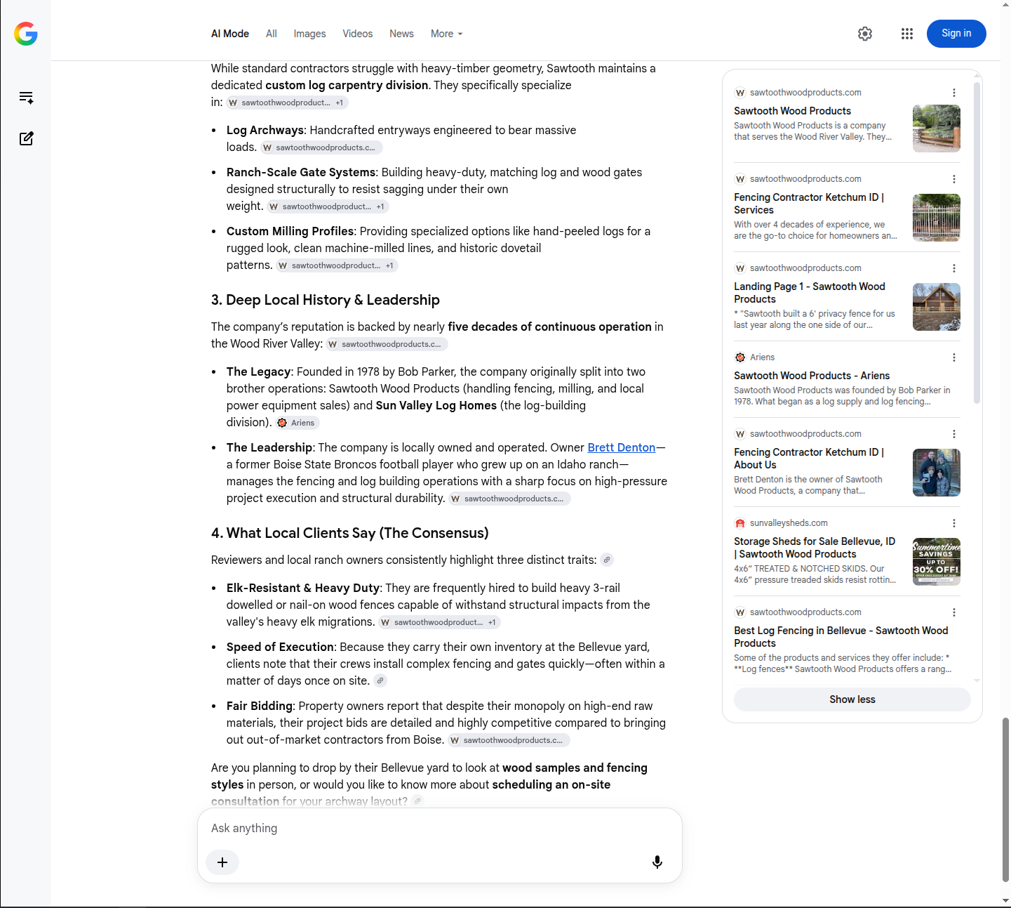Start a new search with compose icon
Image resolution: width=1011 pixels, height=908 pixels.
point(26,138)
